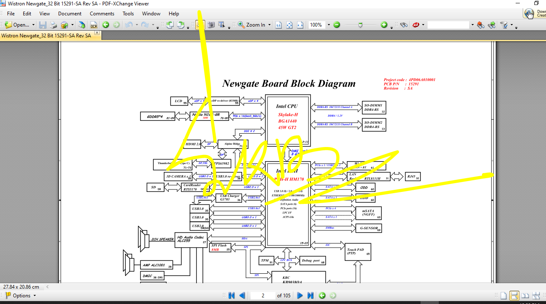The width and height of the screenshot is (546, 304).
Task: Open the Comments menu
Action: [x=102, y=14]
